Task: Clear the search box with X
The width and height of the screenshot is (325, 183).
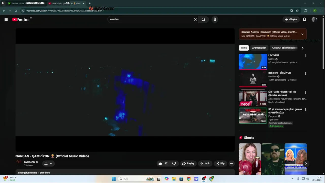Action: tap(195, 19)
